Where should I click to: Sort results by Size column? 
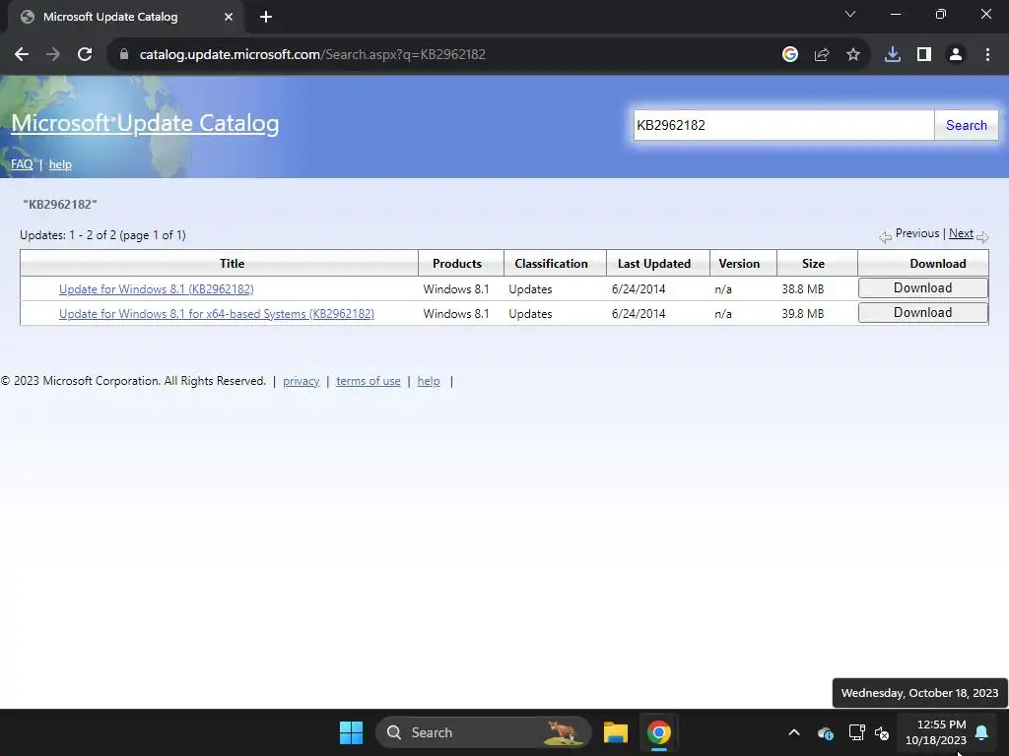tap(813, 264)
